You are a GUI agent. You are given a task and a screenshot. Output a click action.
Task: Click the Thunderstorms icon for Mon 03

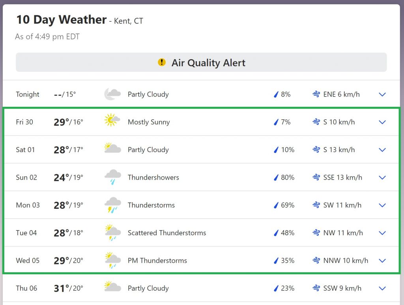pyautogui.click(x=113, y=205)
